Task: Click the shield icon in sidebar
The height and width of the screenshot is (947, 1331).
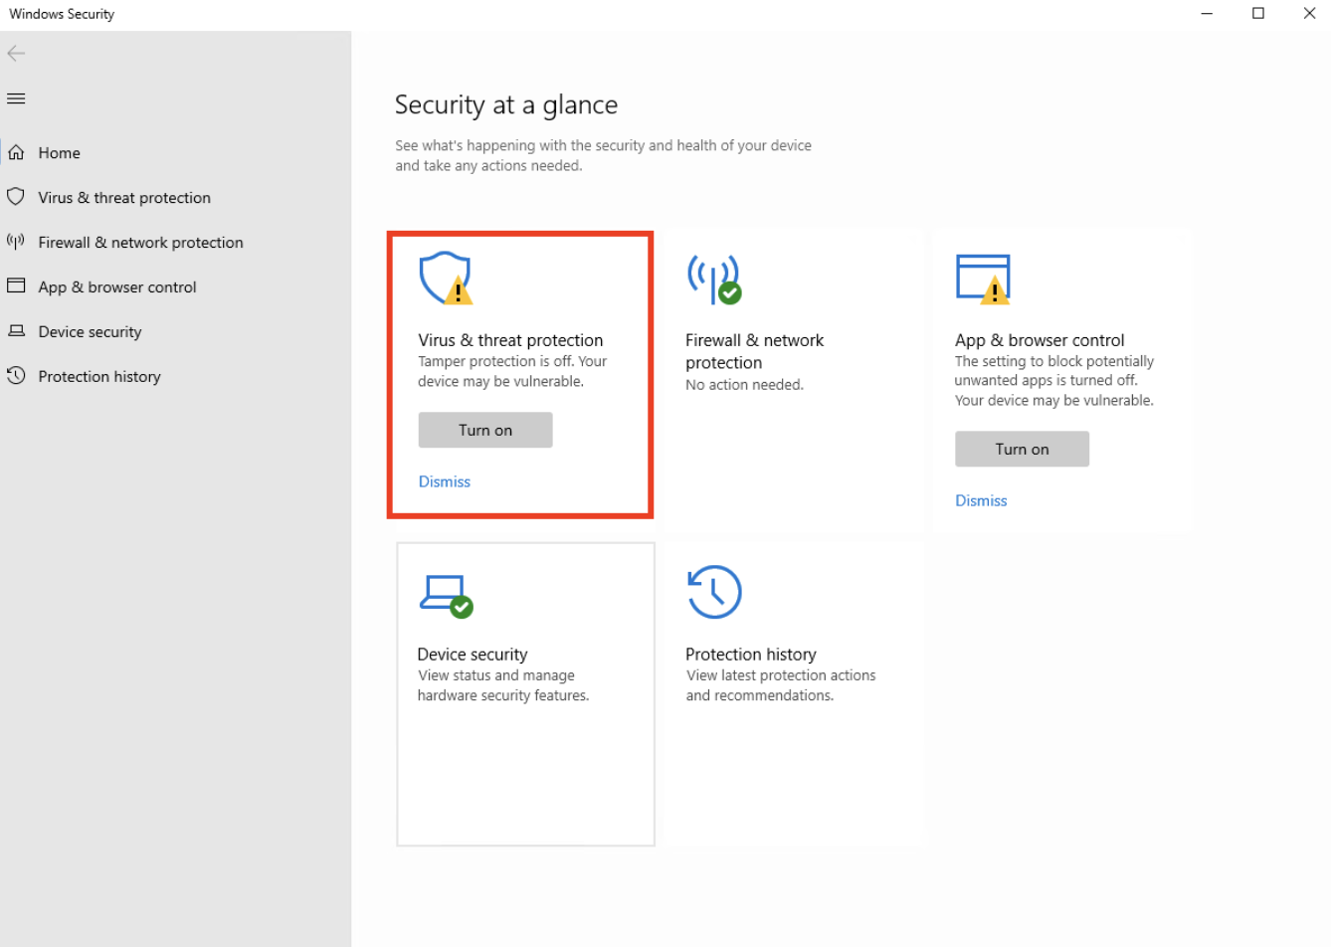Action: (16, 197)
